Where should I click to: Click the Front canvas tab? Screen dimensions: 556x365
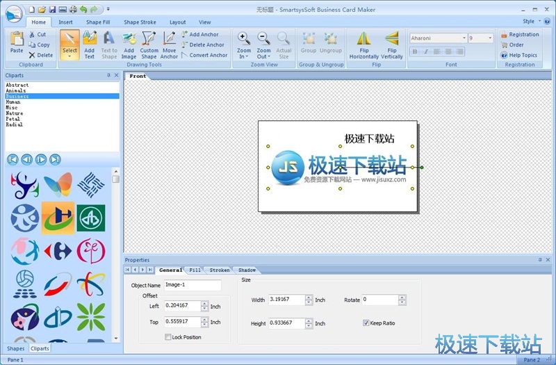tap(138, 76)
